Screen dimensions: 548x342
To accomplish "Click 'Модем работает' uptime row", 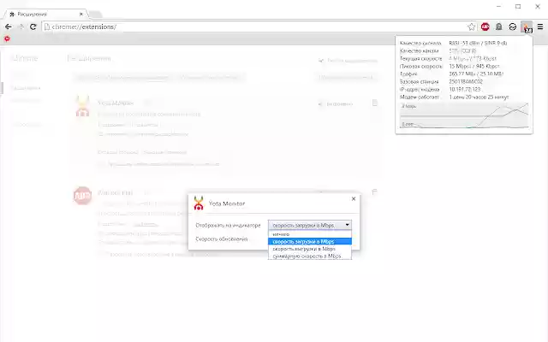I will [x=454, y=97].
